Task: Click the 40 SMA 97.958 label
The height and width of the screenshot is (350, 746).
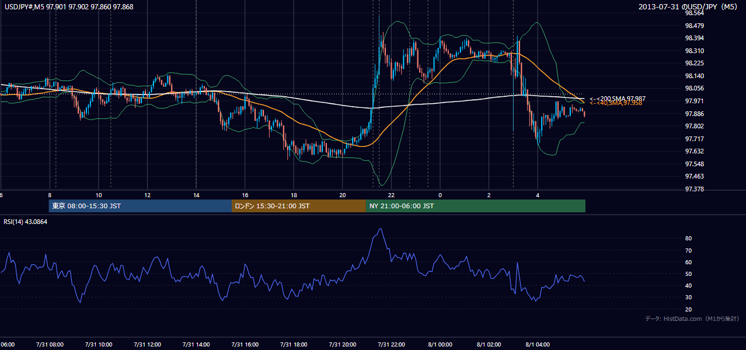Action: [616, 103]
